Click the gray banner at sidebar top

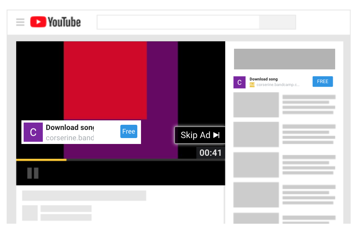[x=284, y=59]
